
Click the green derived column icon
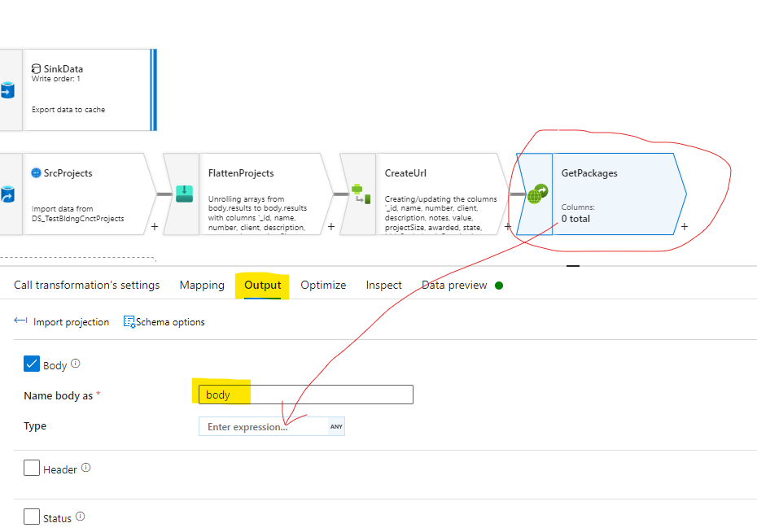361,194
